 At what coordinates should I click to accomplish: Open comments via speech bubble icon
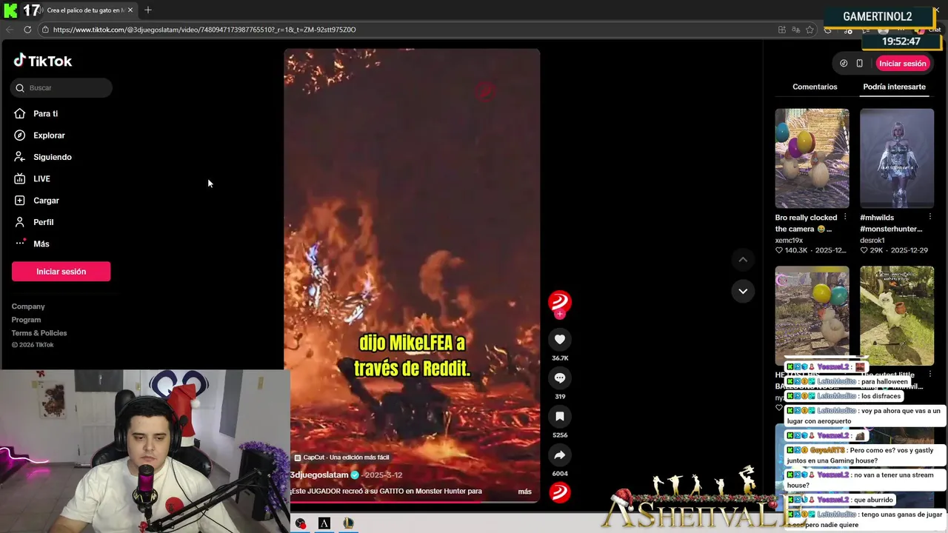click(560, 378)
